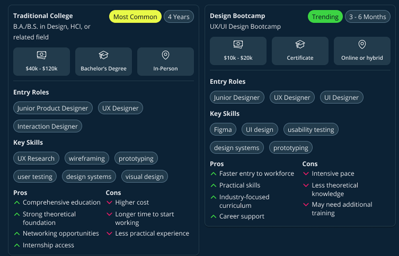Screen dimensions: 399x256
Task: Click the graduation cap icon above Certificate
Action: pyautogui.click(x=300, y=44)
